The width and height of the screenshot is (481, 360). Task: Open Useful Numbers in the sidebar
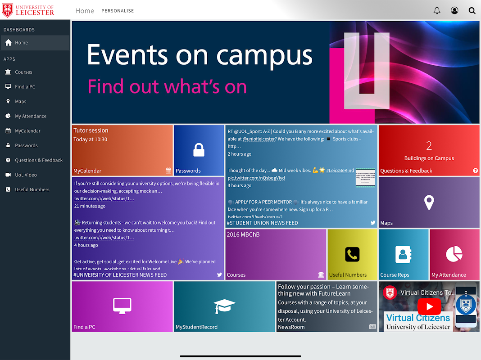coord(35,189)
